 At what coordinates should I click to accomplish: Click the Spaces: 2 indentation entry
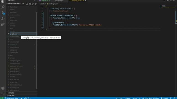[128, 98]
